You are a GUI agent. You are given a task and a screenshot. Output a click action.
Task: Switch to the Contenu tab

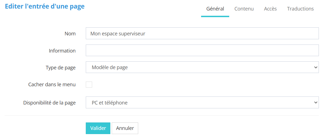pyautogui.click(x=244, y=9)
